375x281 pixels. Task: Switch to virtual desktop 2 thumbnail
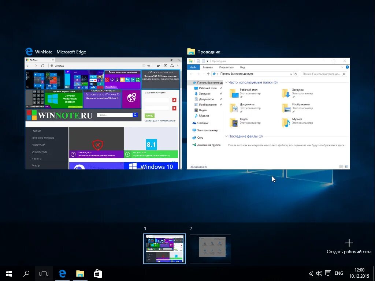tap(211, 249)
